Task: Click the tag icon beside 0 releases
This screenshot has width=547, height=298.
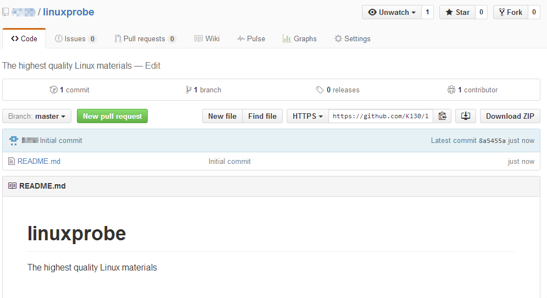Action: (320, 90)
